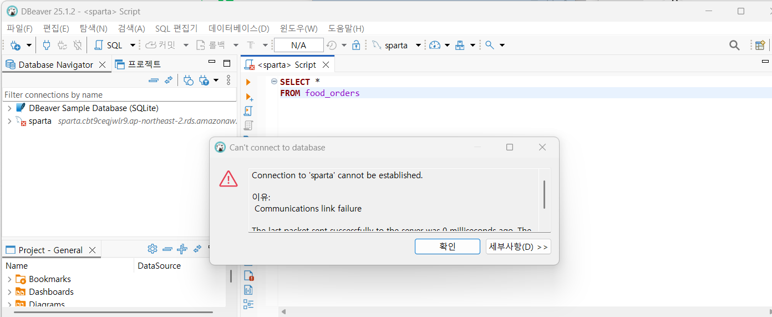Screen dimensions: 772x317
Task: Expand the Bookmarks folder
Action: tap(9, 279)
